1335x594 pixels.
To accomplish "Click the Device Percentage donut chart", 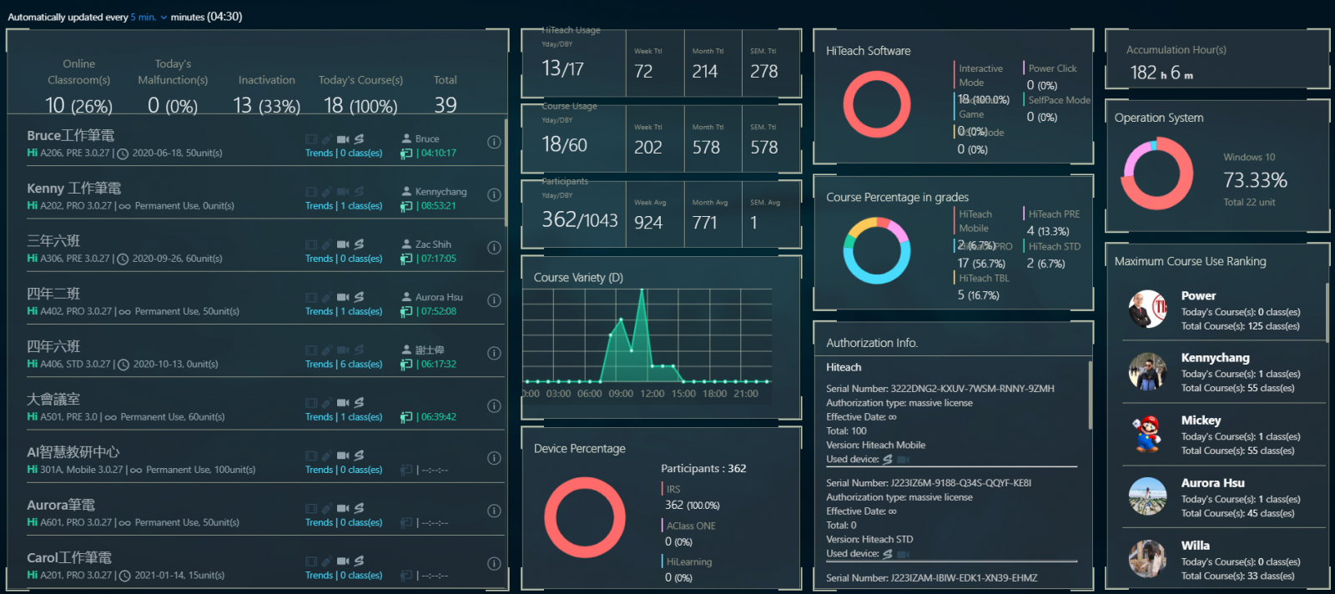I will click(x=584, y=517).
